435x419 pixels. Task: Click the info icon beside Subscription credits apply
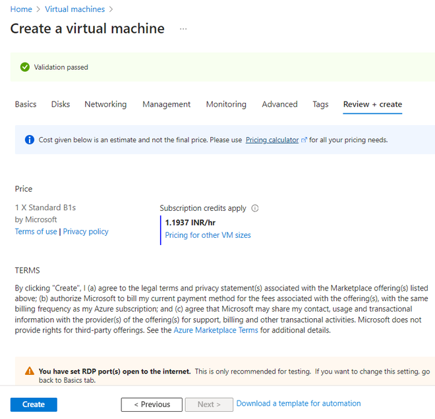click(255, 208)
